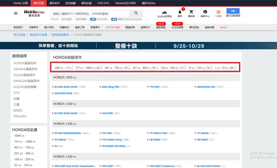Open CB1300SF model link

(x=155, y=140)
